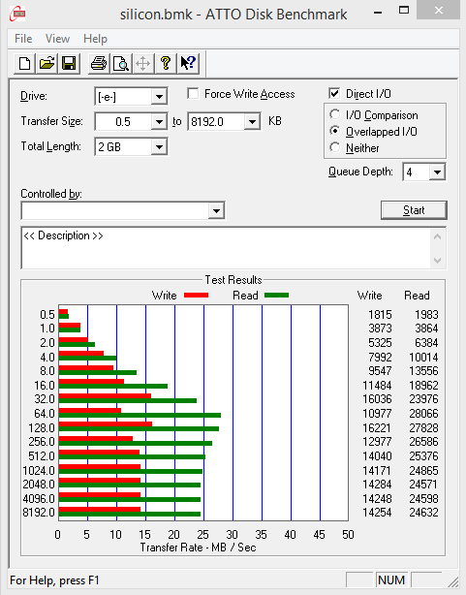Activate context help pointer icon

(188, 63)
